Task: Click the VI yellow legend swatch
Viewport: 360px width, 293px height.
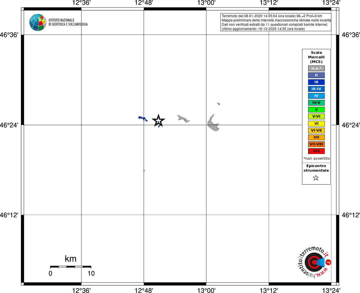Action: 316,124
